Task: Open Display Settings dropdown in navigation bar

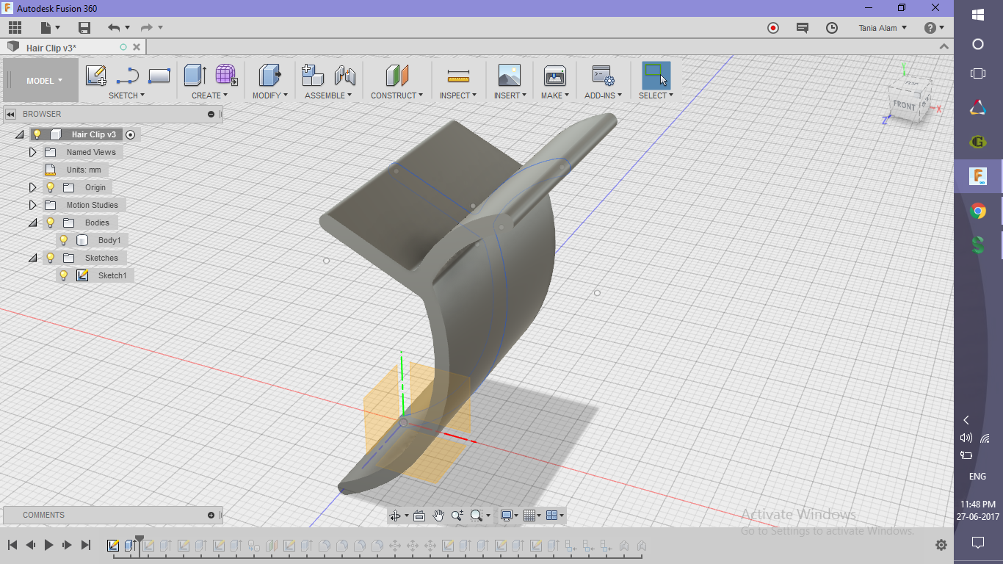Action: click(509, 516)
